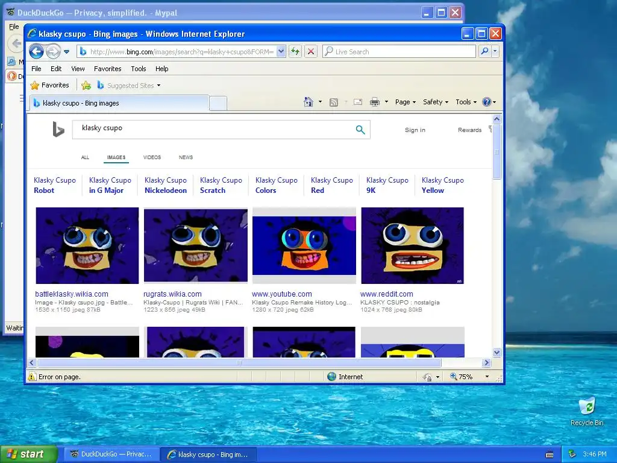Screen dimensions: 617x463
Task: Select the Klasky Csupo Nickelodeon suggestion
Action: [166, 186]
